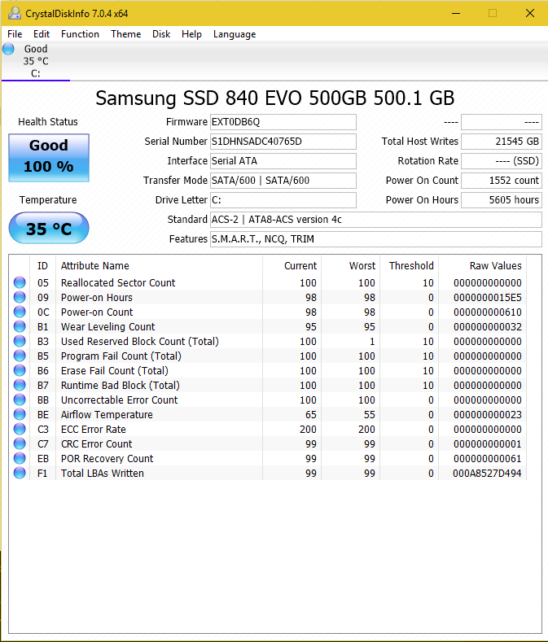
Task: Click the ID column header
Action: click(x=42, y=266)
